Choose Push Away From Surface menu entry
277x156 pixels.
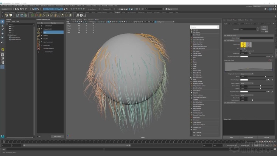[x=200, y=97]
